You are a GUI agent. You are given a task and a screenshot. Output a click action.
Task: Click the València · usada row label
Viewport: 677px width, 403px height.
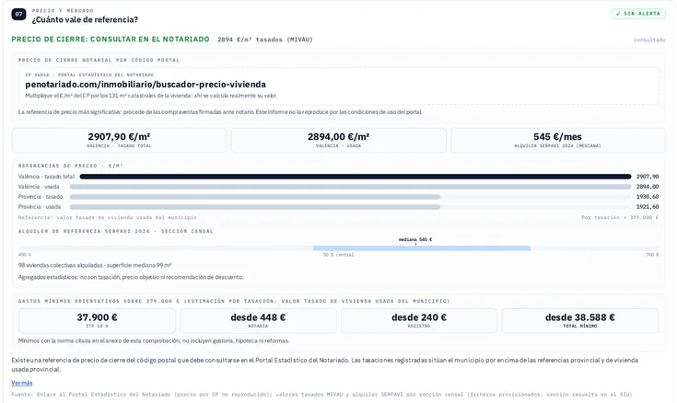coord(39,187)
